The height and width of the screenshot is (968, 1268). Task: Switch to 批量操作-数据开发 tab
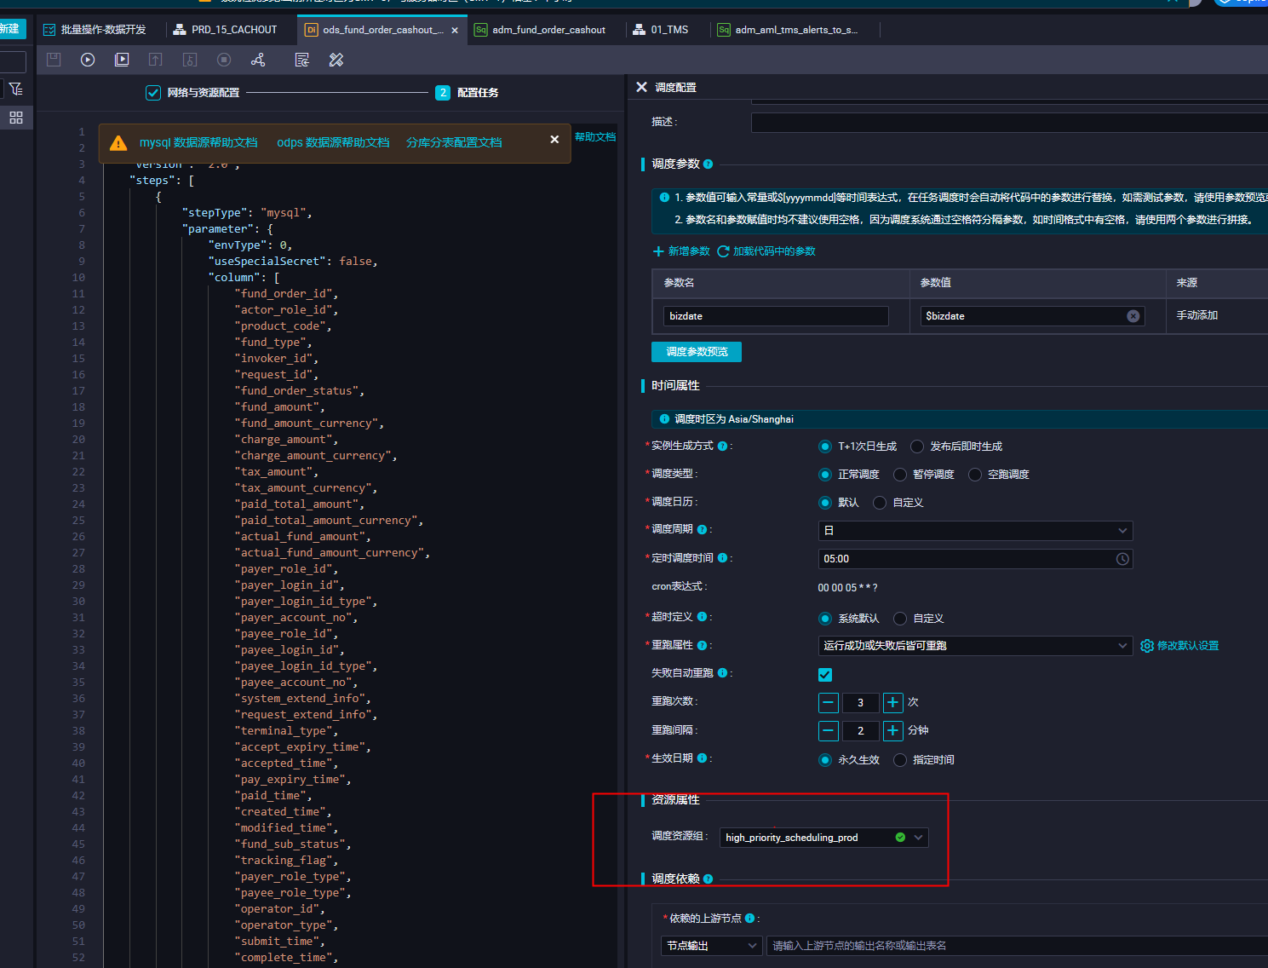click(95, 30)
